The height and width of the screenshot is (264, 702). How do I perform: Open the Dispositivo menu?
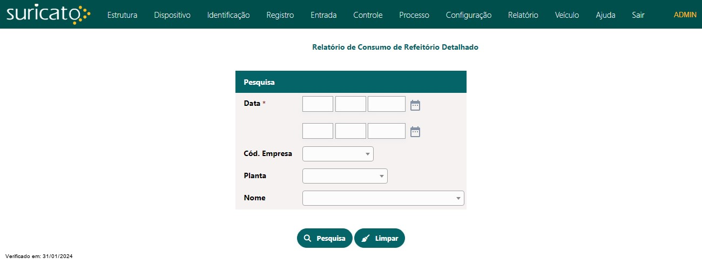coord(172,15)
